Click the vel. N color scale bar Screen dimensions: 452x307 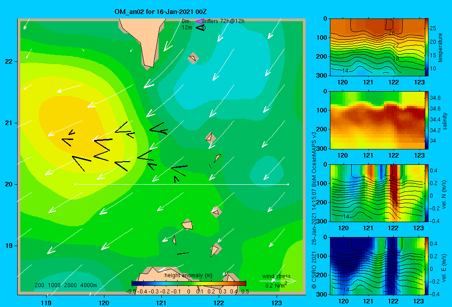[x=427, y=193]
